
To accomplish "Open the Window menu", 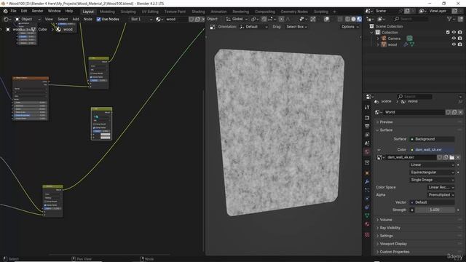I will pos(55,11).
